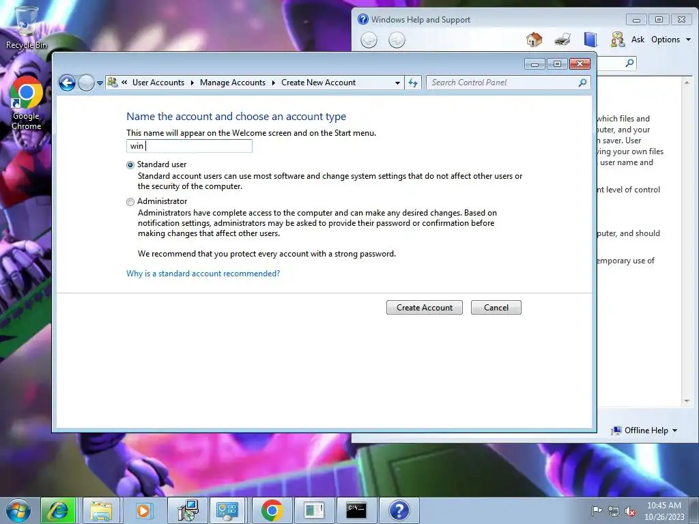
Task: Open Windows Explorer folder on the taskbar
Action: coord(101,510)
